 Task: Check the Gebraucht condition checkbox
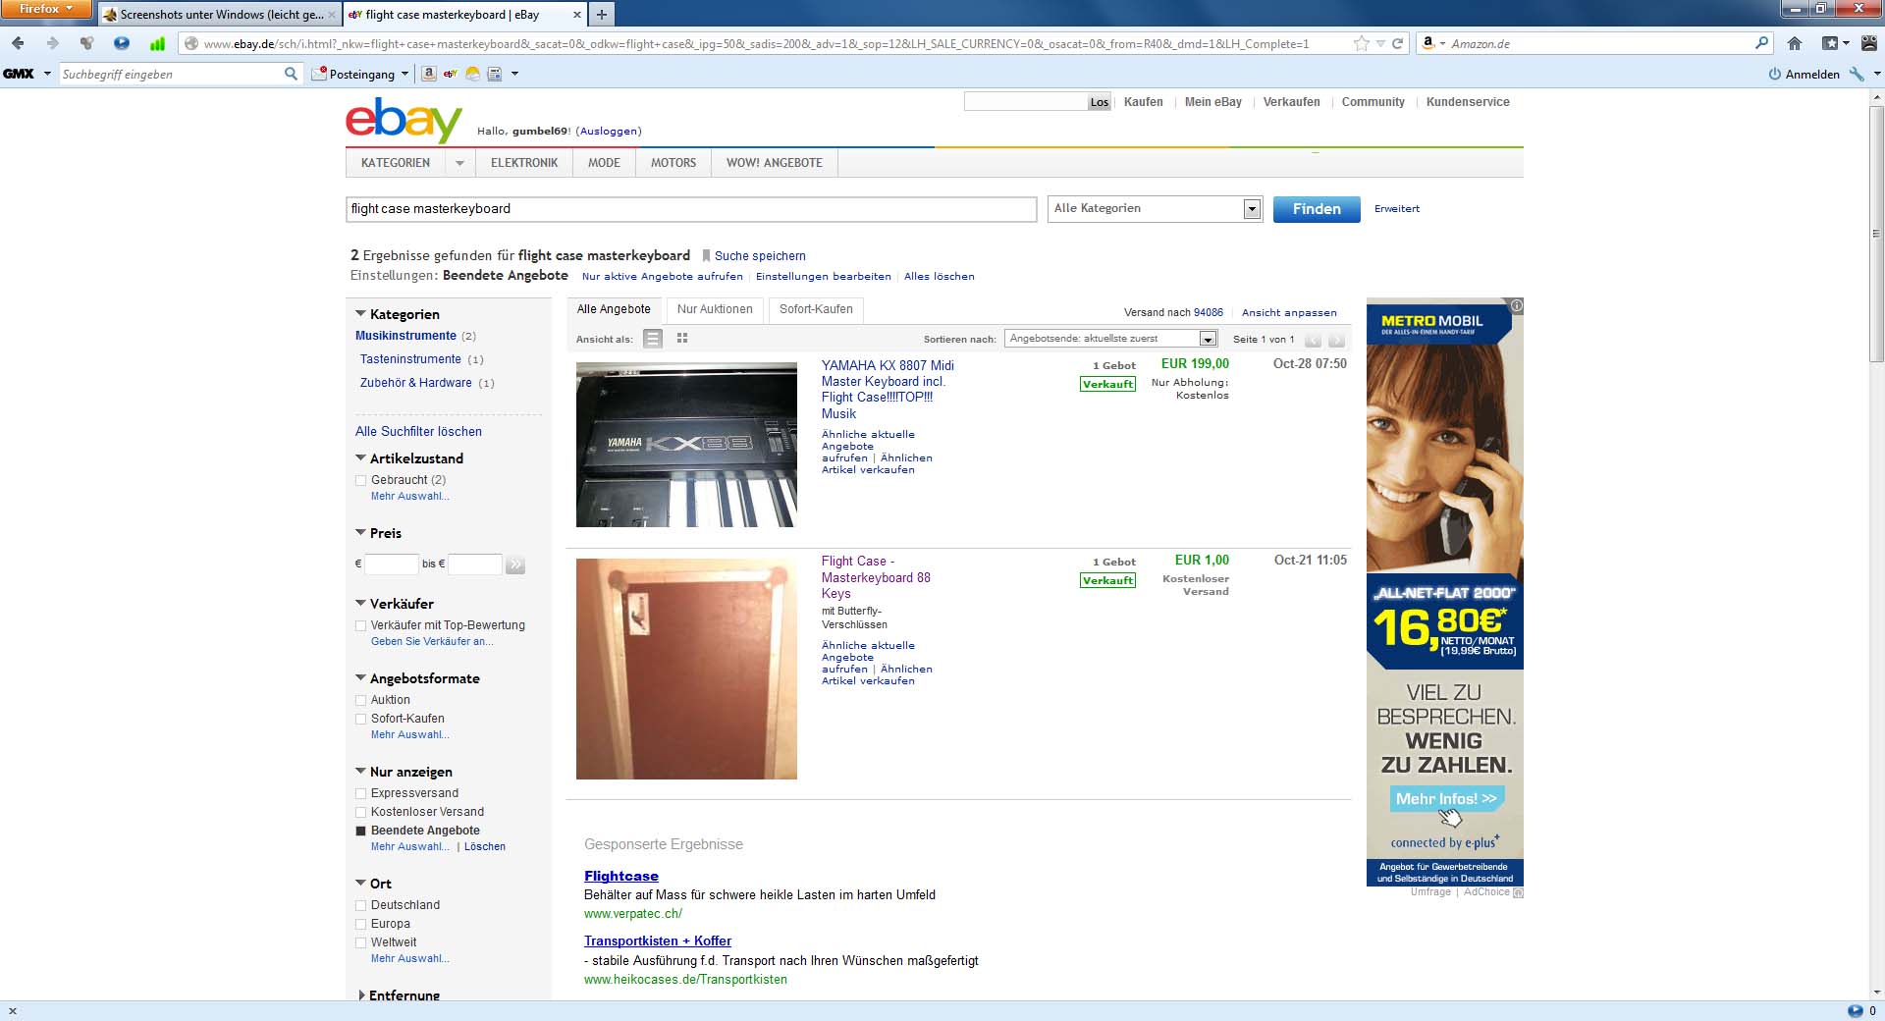pyautogui.click(x=360, y=480)
